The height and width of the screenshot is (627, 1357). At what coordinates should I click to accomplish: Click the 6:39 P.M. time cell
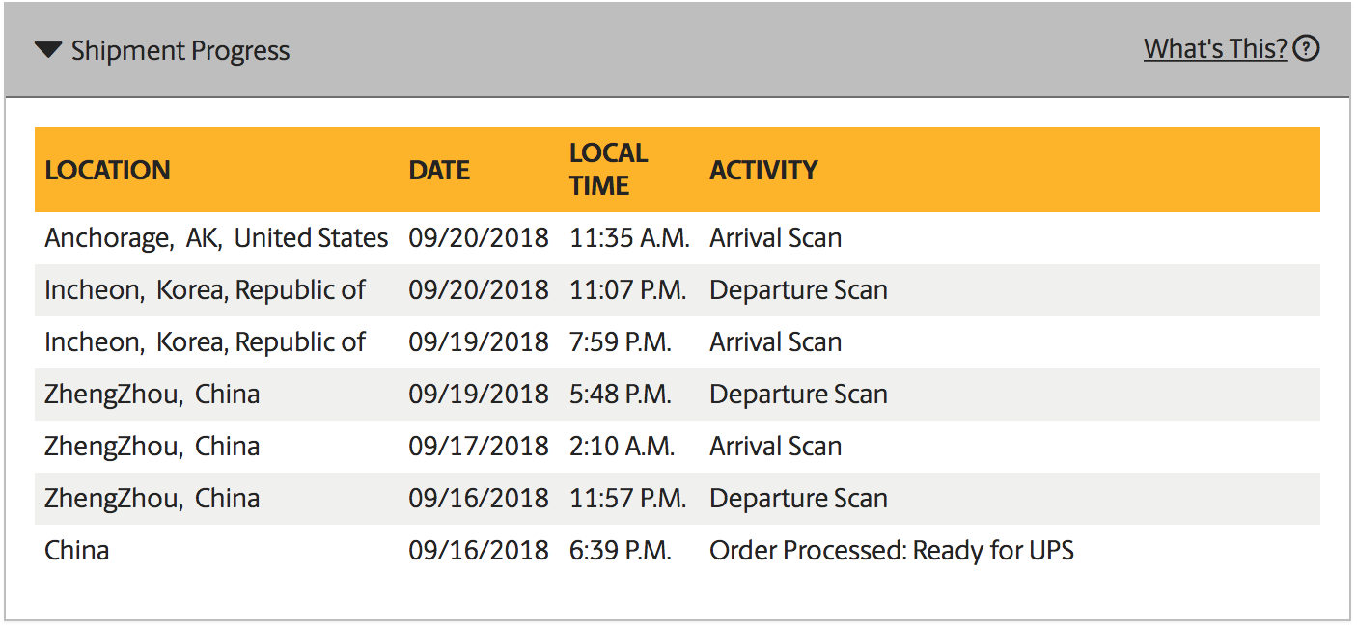tap(620, 551)
